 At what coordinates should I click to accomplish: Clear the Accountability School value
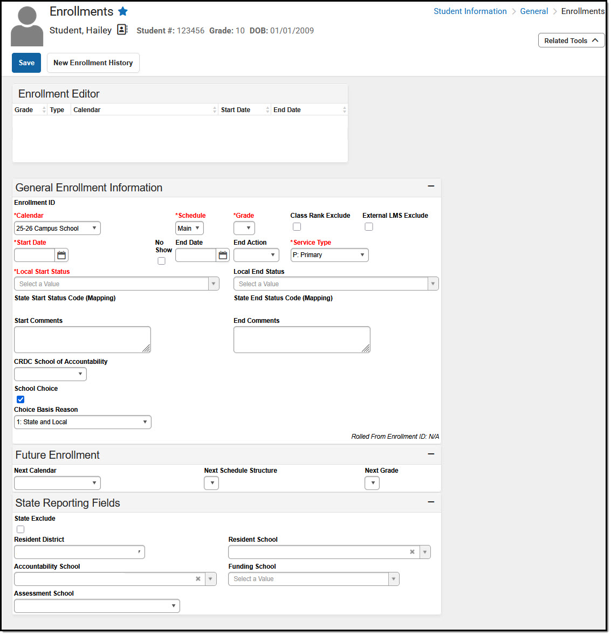(198, 579)
